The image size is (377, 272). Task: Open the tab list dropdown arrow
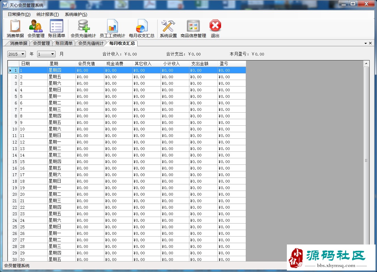366,43
